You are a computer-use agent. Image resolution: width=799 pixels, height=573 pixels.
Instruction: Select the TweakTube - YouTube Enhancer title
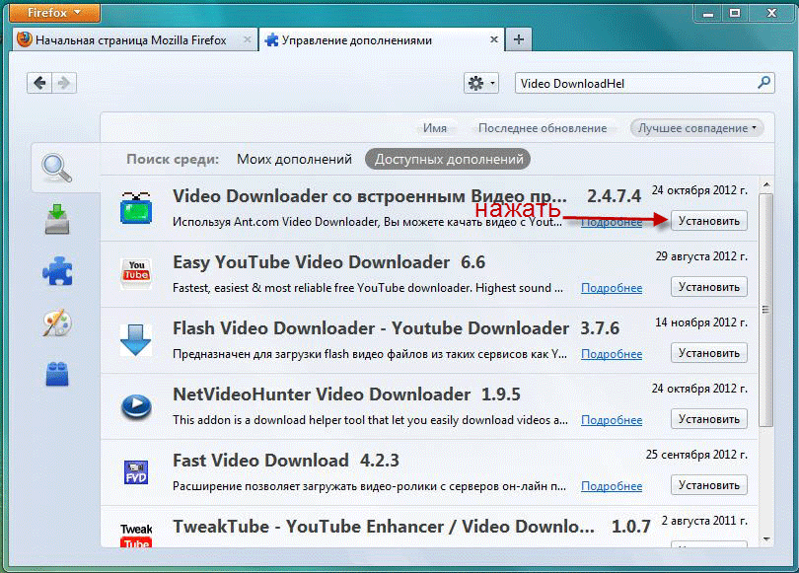pyautogui.click(x=383, y=527)
